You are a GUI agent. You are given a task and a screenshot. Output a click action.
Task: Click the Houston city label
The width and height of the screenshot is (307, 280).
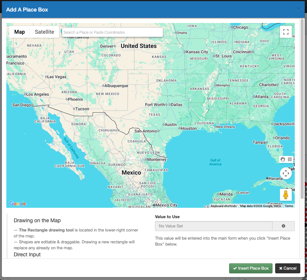coord(189,129)
